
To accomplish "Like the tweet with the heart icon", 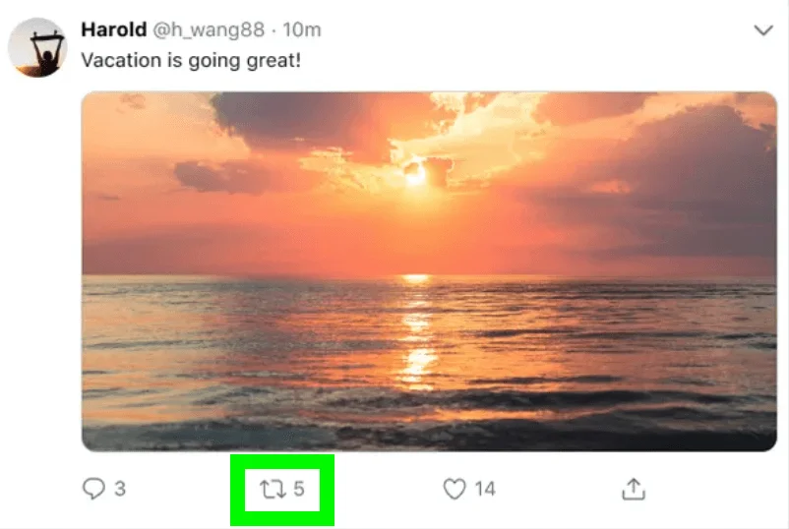I will click(x=454, y=489).
